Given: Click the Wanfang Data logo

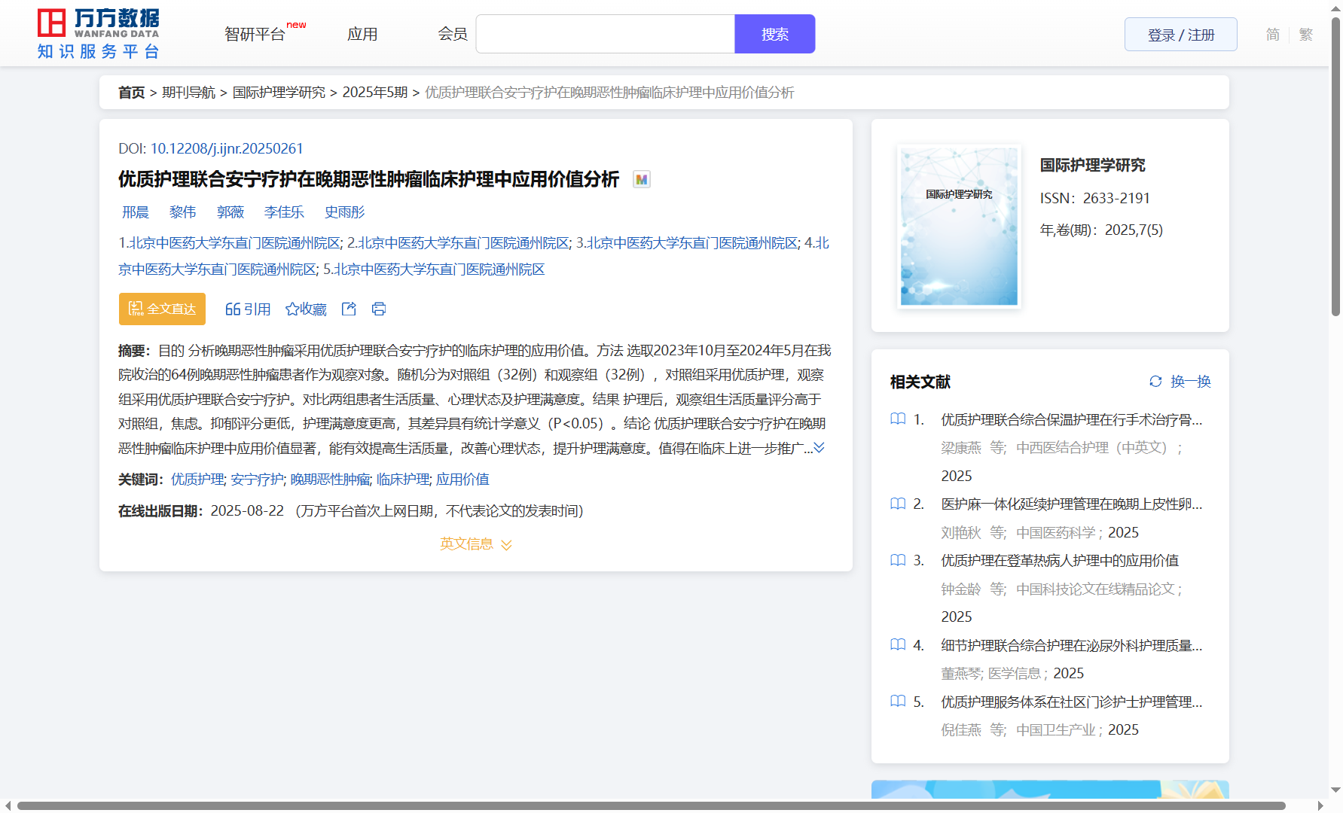Looking at the screenshot, I should coord(98,34).
